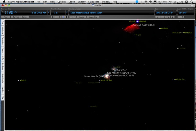The width and height of the screenshot is (196, 131).
Task: Open the Favourites side pane
Action: click(3, 41)
